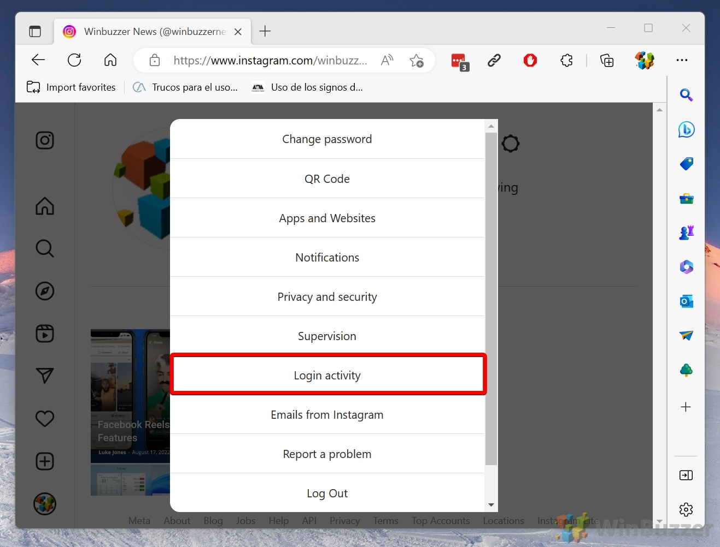Click the page scrollbar up arrow

659,110
